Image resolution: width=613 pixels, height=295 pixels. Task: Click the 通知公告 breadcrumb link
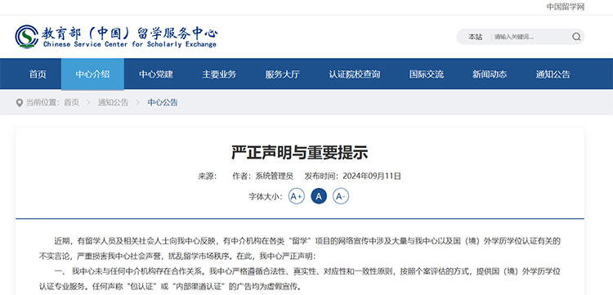(x=113, y=103)
